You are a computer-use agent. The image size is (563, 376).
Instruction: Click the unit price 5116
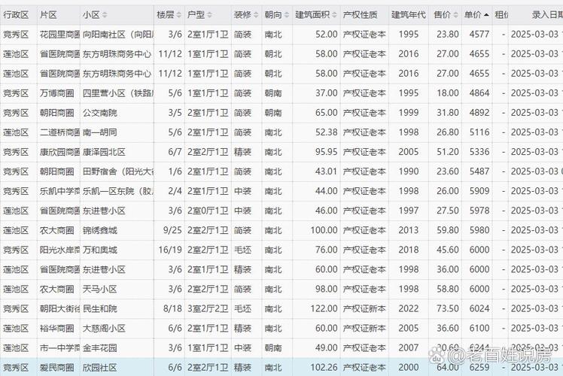pyautogui.click(x=479, y=132)
